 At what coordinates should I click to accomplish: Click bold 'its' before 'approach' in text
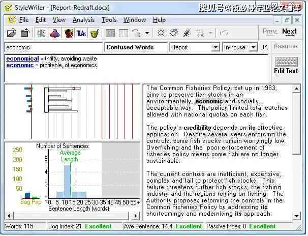click(x=238, y=214)
